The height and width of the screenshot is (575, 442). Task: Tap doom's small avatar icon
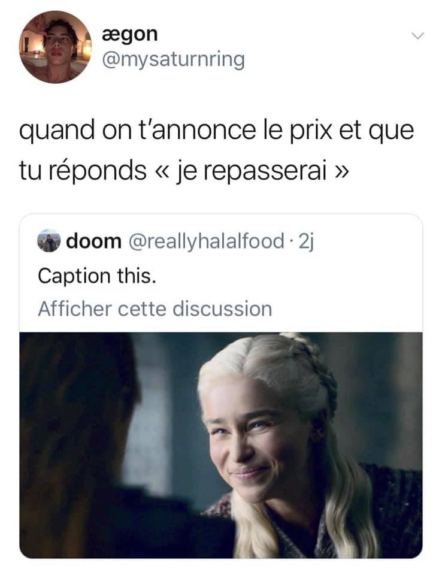[49, 241]
